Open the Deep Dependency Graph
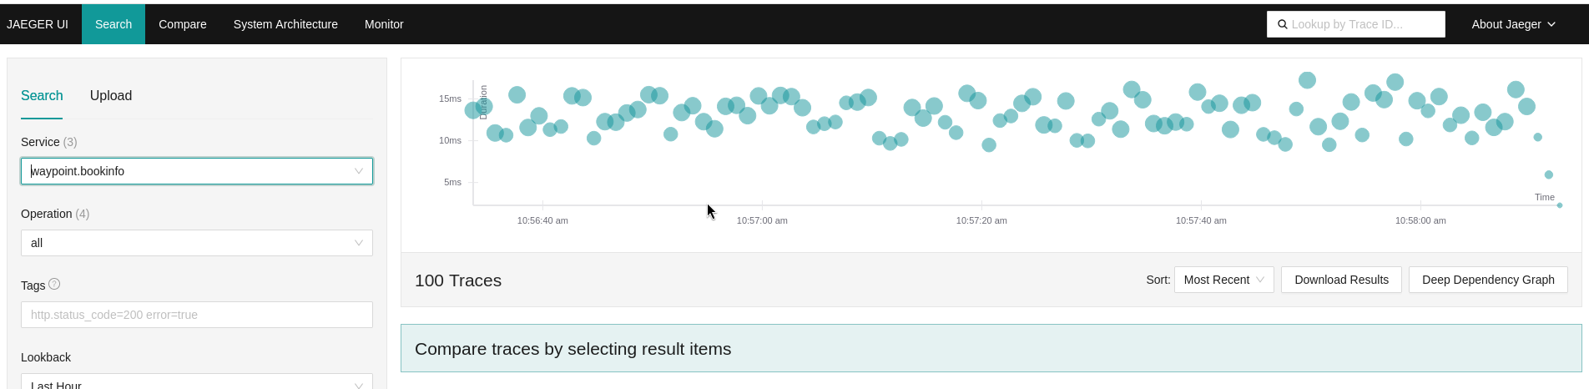This screenshot has height=389, width=1589. tap(1488, 280)
